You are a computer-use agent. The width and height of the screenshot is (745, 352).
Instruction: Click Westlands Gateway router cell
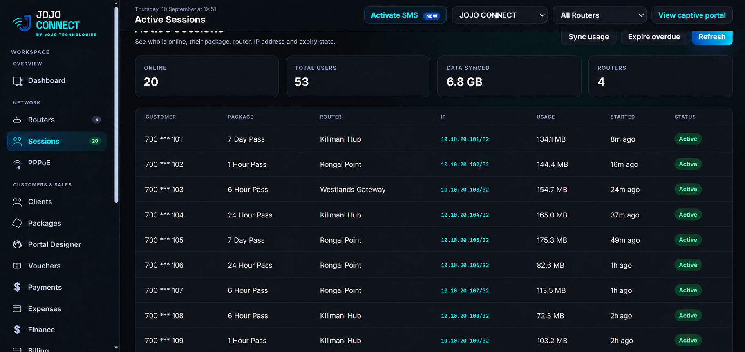353,190
